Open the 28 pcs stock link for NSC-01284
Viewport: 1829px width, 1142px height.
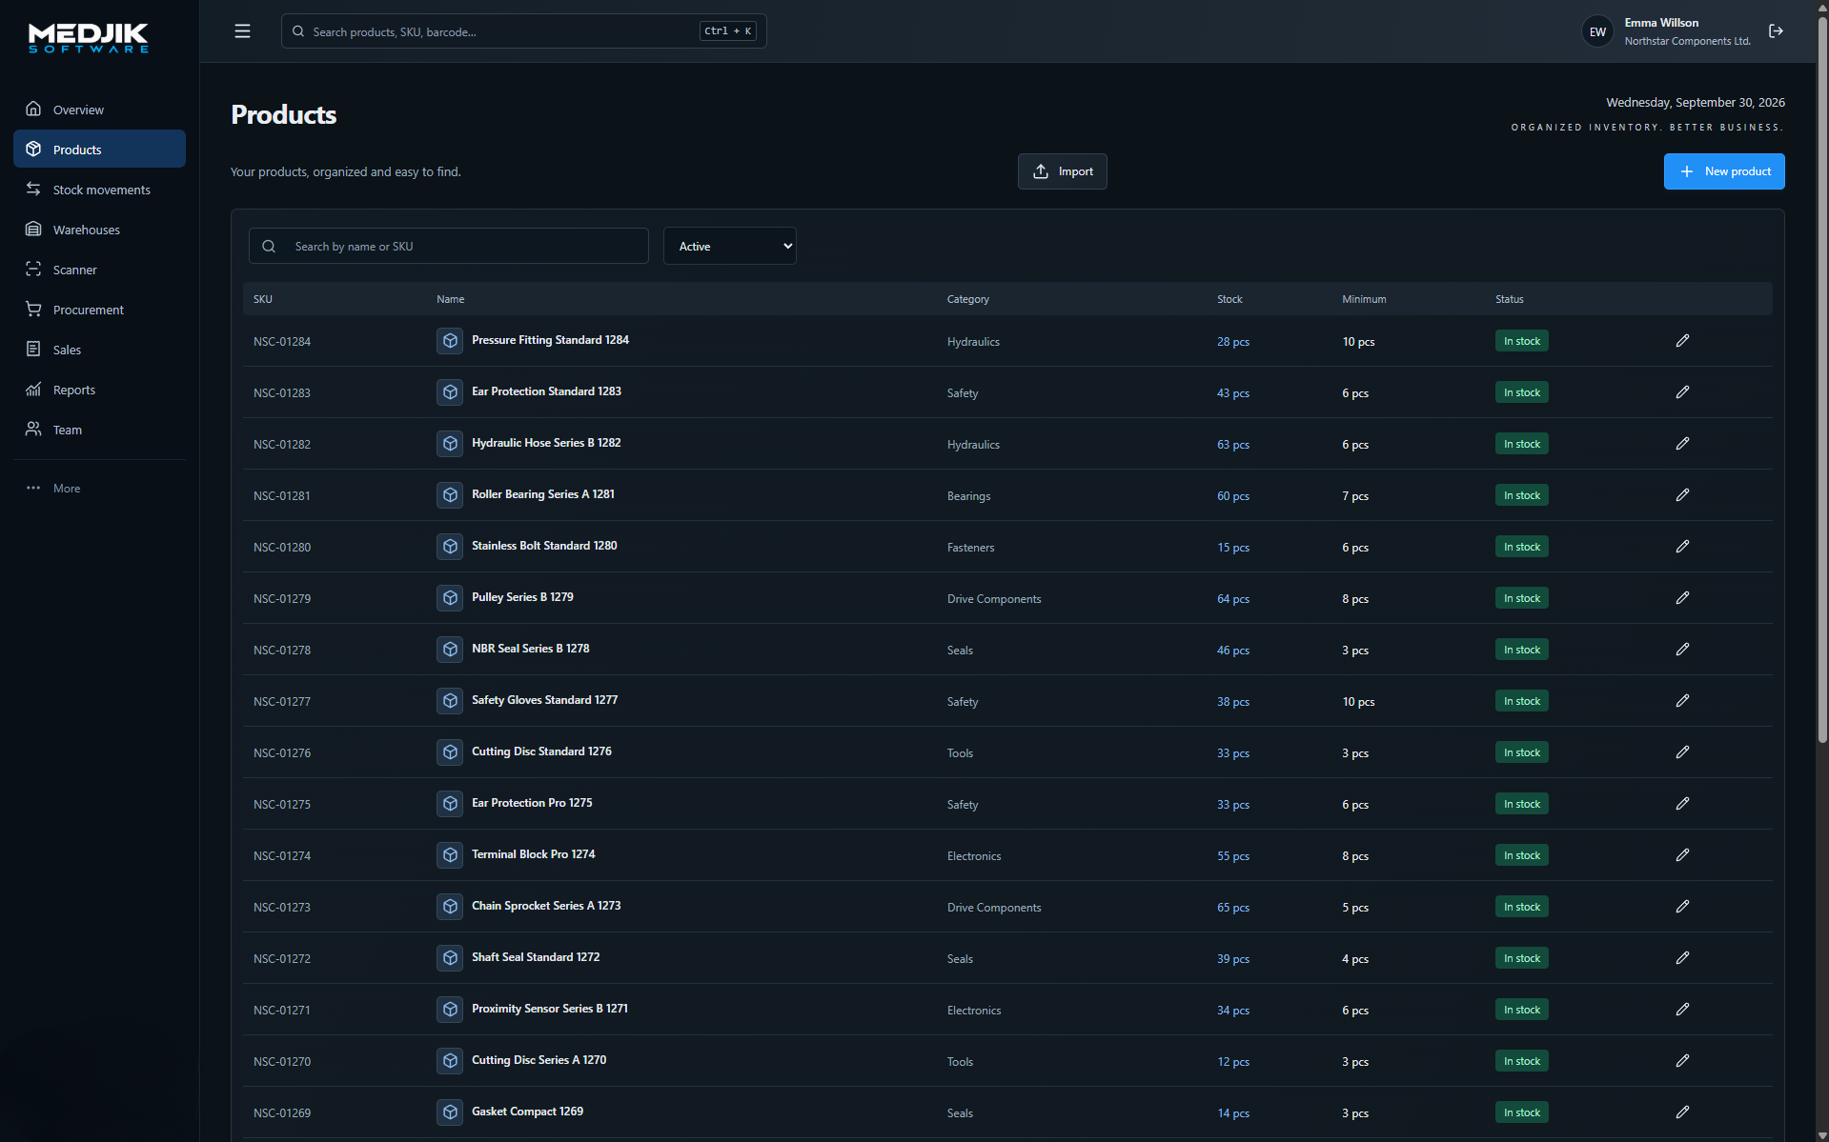(x=1232, y=342)
